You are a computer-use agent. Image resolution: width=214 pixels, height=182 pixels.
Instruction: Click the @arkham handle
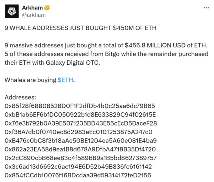34,15
